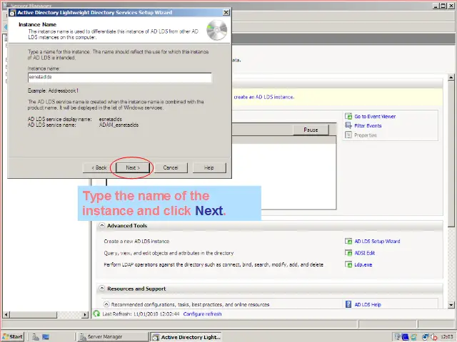Click the Properties link in events pane
Image resolution: width=457 pixels, height=342 pixels.
tap(366, 135)
